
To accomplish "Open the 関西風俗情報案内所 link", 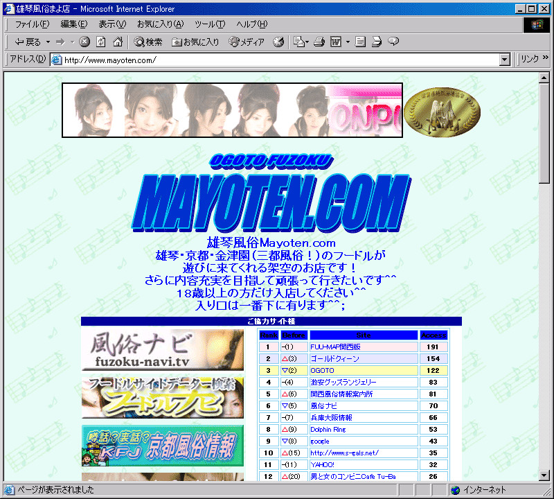I will tap(341, 394).
